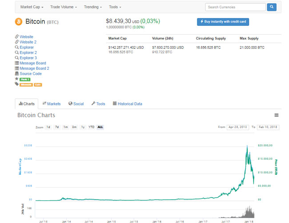Open the Explorer 3 link
Image resolution: width=289 pixels, height=223 pixels.
(28, 58)
